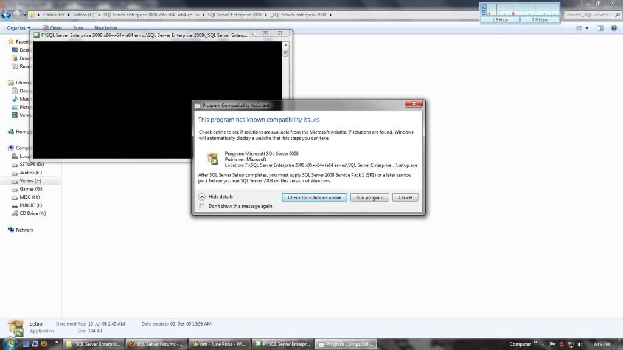Open Network in navigation pane
623x350 pixels.
point(24,230)
